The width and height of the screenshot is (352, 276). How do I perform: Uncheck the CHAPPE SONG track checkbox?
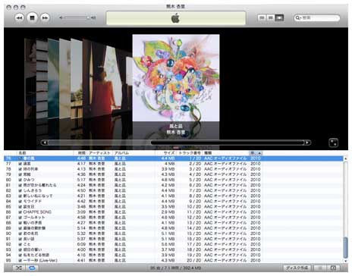coord(20,212)
